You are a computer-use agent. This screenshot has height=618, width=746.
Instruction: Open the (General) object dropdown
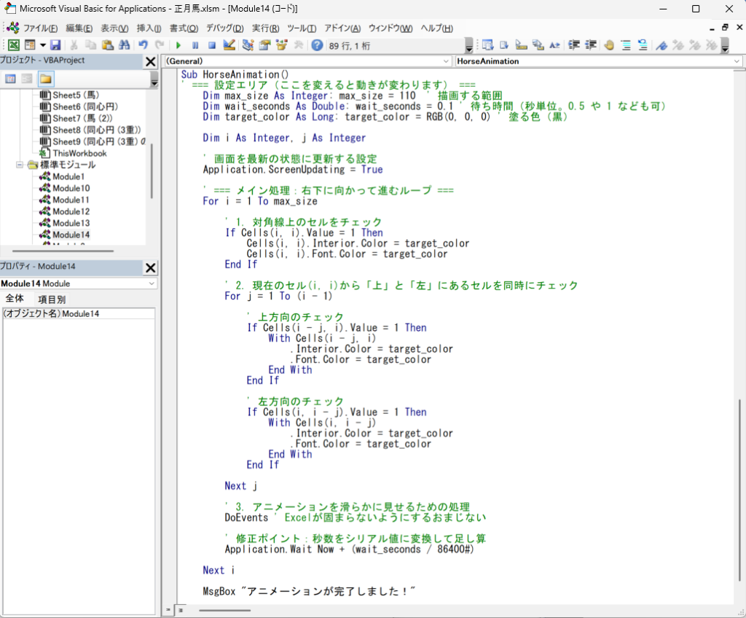(446, 61)
